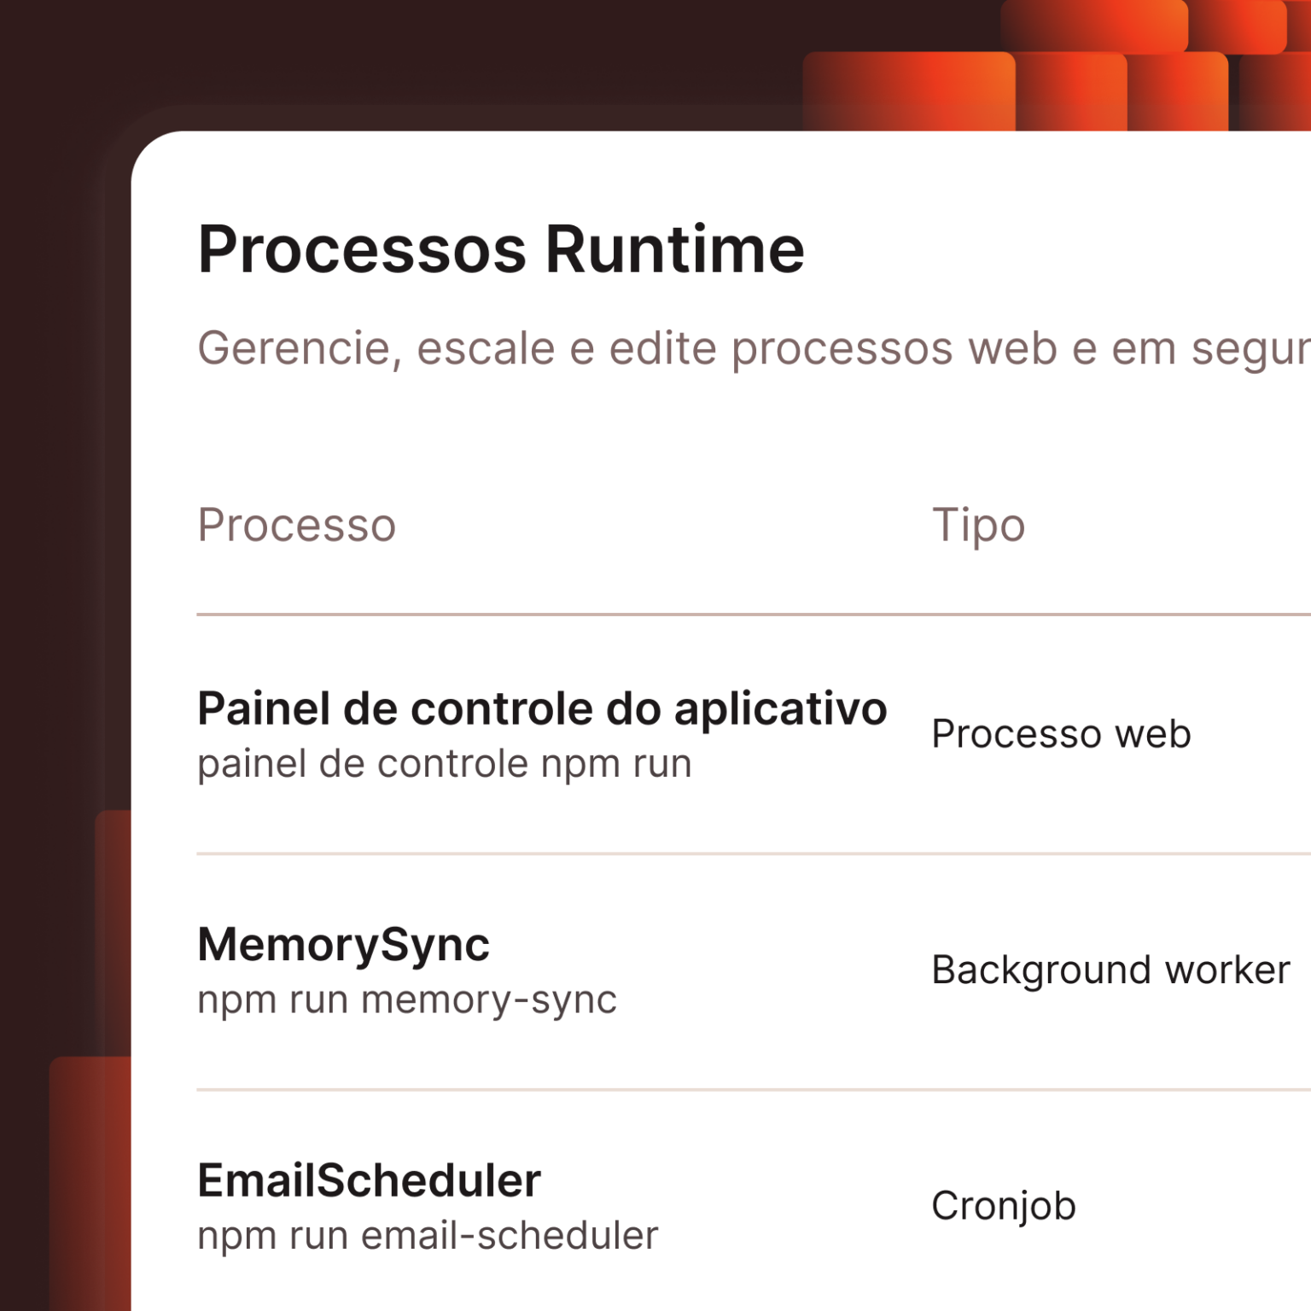Select the painel de controle npm run command text
The height and width of the screenshot is (1311, 1311).
point(444,762)
